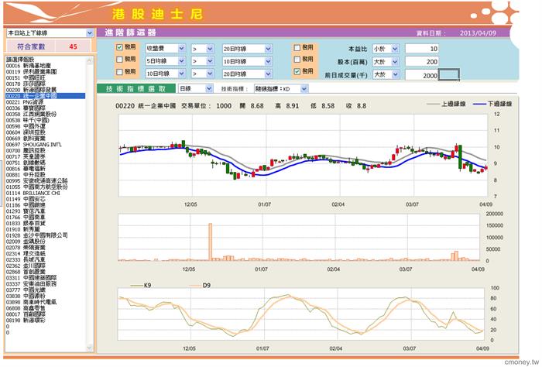This screenshot has width=542, height=367.
Task: Select stock 03898 in the list
Action: click(x=45, y=302)
